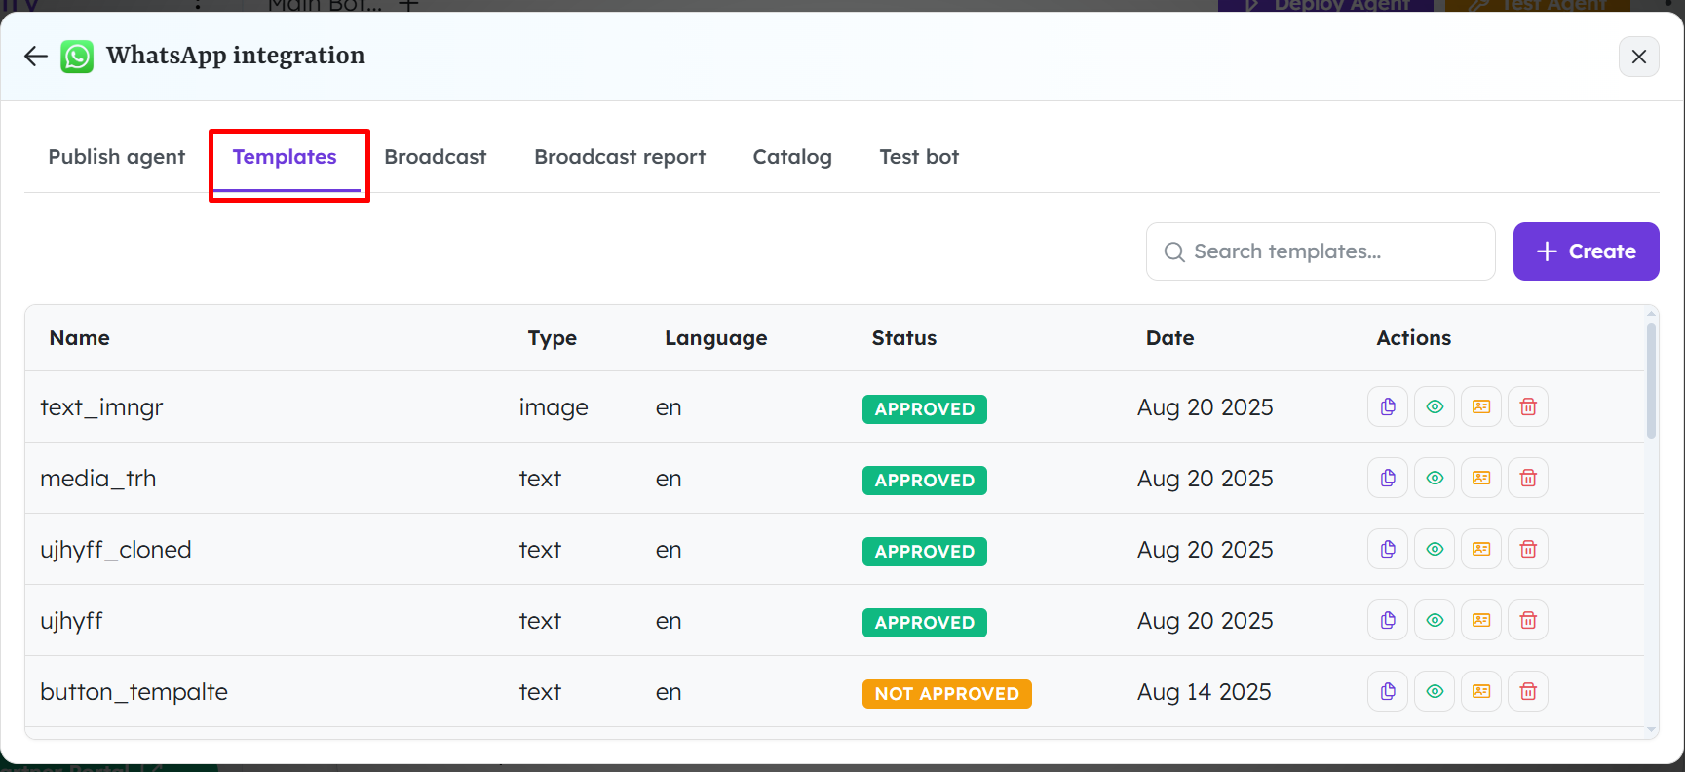Screen dimensions: 1685x772
Task: Click the ujhyff name cell
Action: click(71, 621)
